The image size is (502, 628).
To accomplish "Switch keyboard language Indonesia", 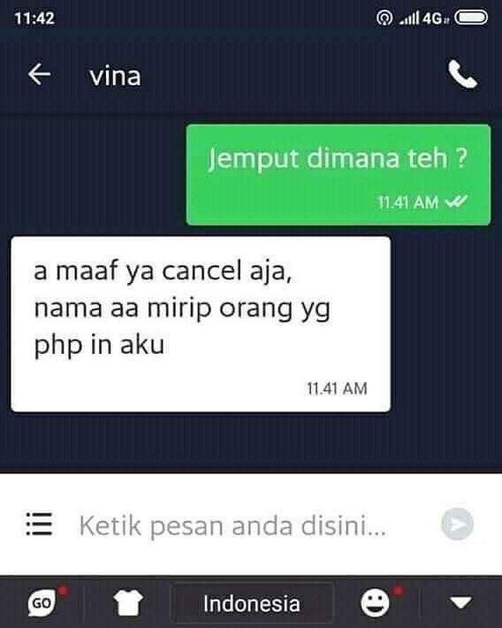I will click(252, 603).
